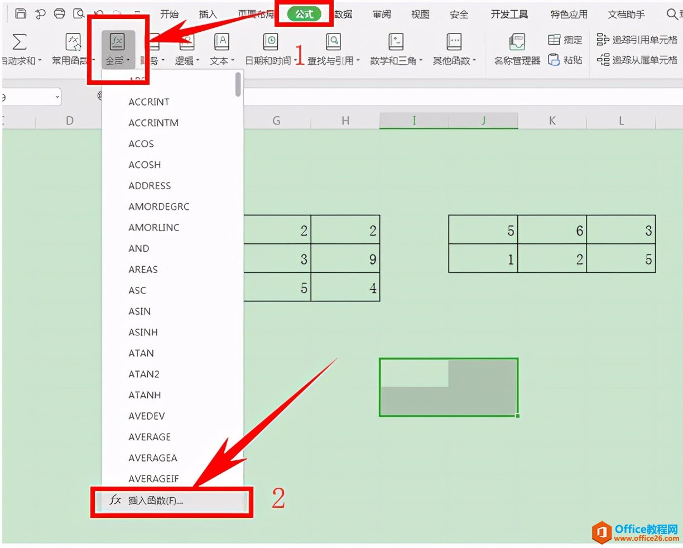This screenshot has height=548, width=683.
Task: Switch to the Review (审阅) tab
Action: click(382, 14)
